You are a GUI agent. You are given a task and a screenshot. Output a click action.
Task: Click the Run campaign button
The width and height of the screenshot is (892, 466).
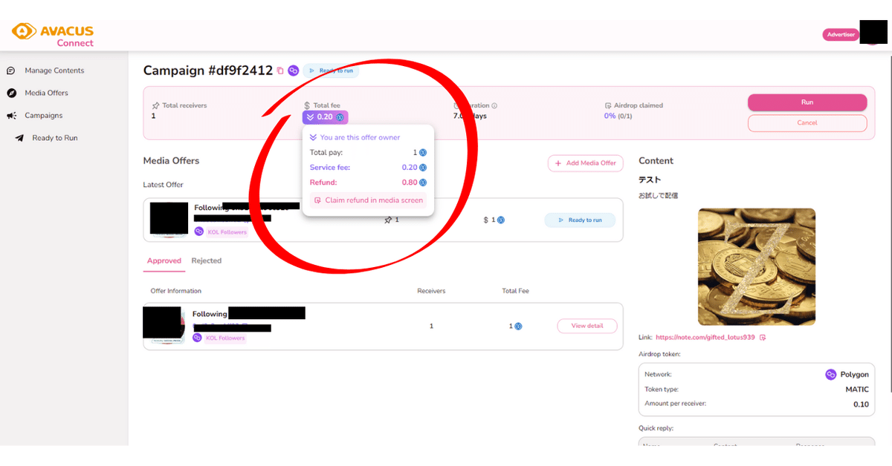(x=807, y=102)
